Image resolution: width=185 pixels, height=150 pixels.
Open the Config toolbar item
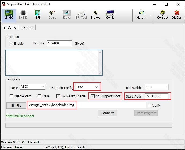coord(110,15)
